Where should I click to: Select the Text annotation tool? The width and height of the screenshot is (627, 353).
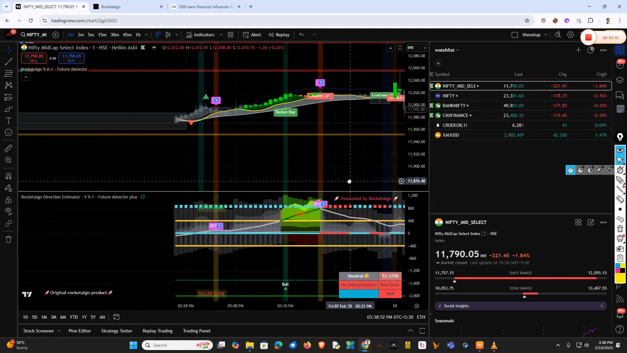tap(9, 121)
